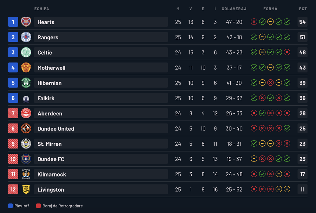Click the Celtic club crest icon
The width and height of the screenshot is (316, 213).
click(26, 52)
